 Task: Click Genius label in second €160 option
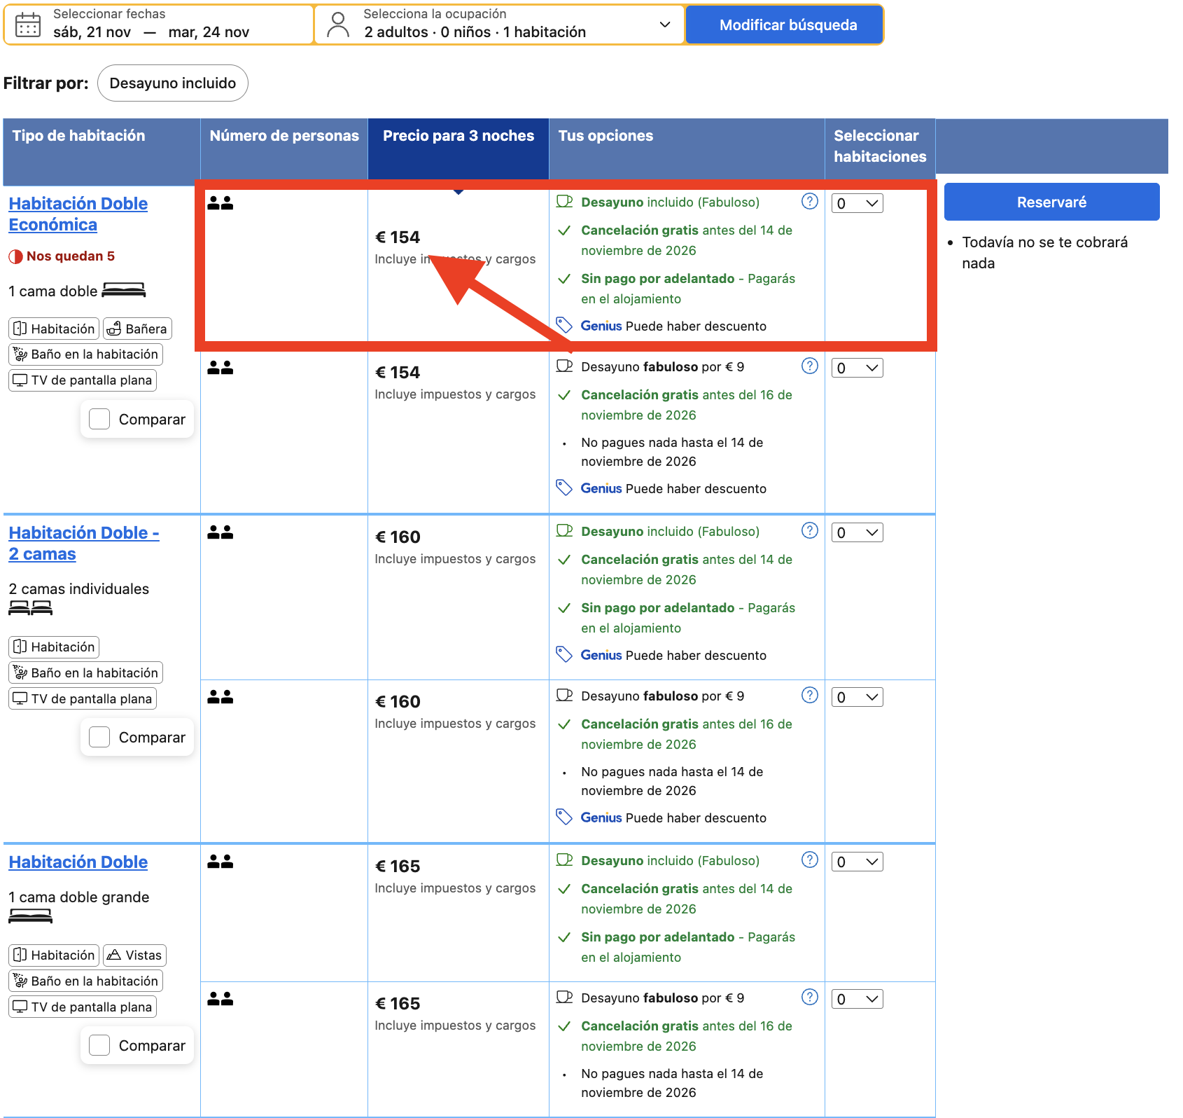[601, 817]
